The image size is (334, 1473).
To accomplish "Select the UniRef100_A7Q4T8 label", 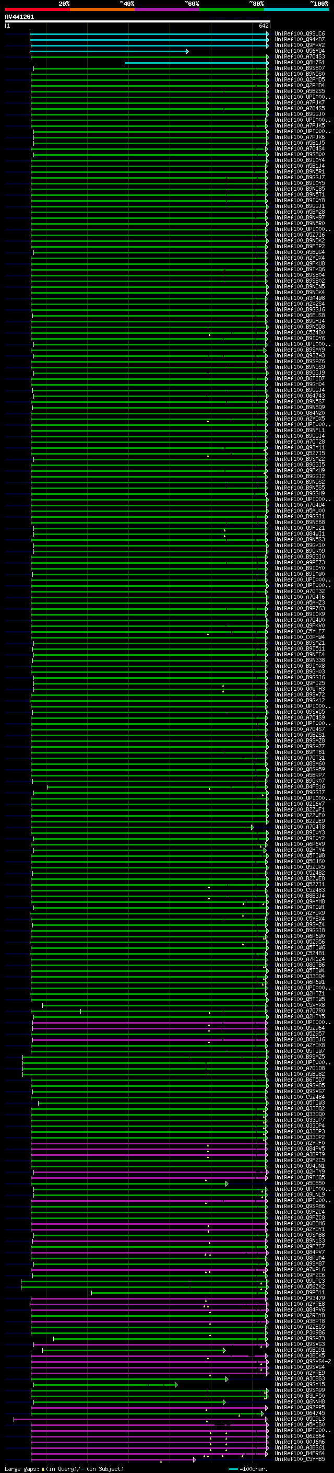I will pyautogui.click(x=299, y=827).
